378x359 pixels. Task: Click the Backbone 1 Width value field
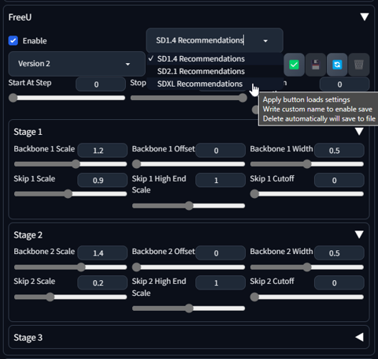[339, 151]
